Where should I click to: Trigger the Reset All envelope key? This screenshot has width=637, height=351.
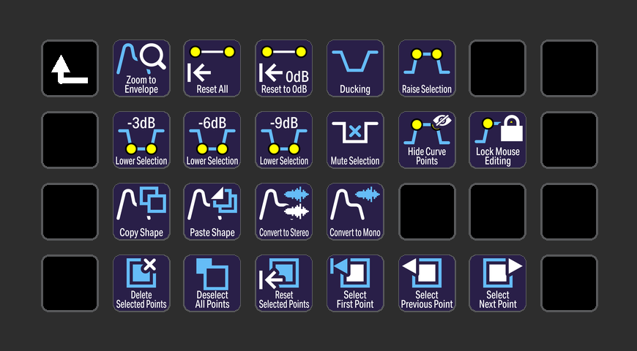[x=212, y=68]
